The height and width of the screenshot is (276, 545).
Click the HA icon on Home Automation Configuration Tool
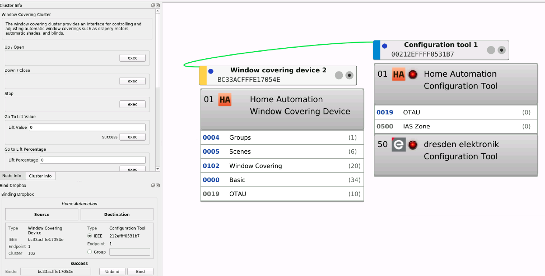pos(398,74)
